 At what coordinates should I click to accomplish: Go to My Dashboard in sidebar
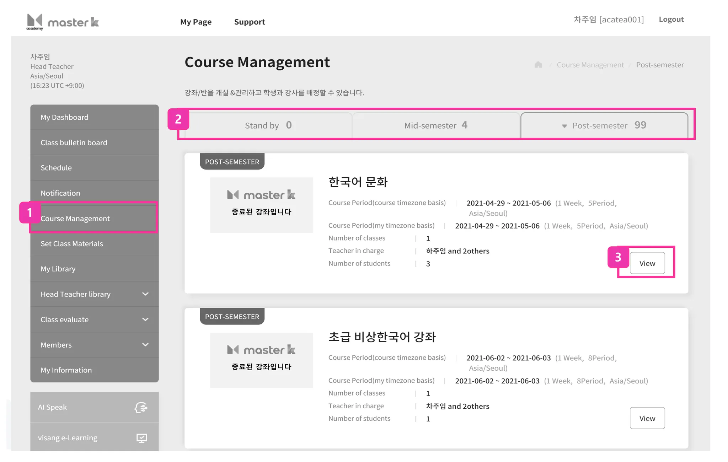[x=64, y=117]
